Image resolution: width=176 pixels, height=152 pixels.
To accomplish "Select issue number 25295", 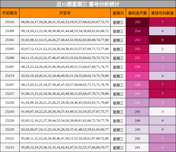I will 10,49.
